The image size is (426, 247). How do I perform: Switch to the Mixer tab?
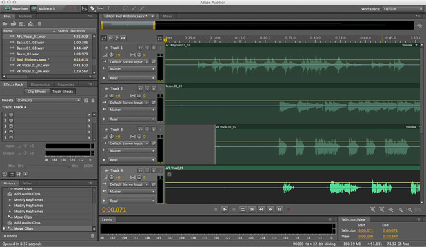point(167,16)
